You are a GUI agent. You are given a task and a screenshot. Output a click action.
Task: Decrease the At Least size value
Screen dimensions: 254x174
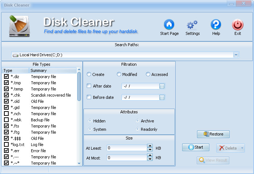150,150
